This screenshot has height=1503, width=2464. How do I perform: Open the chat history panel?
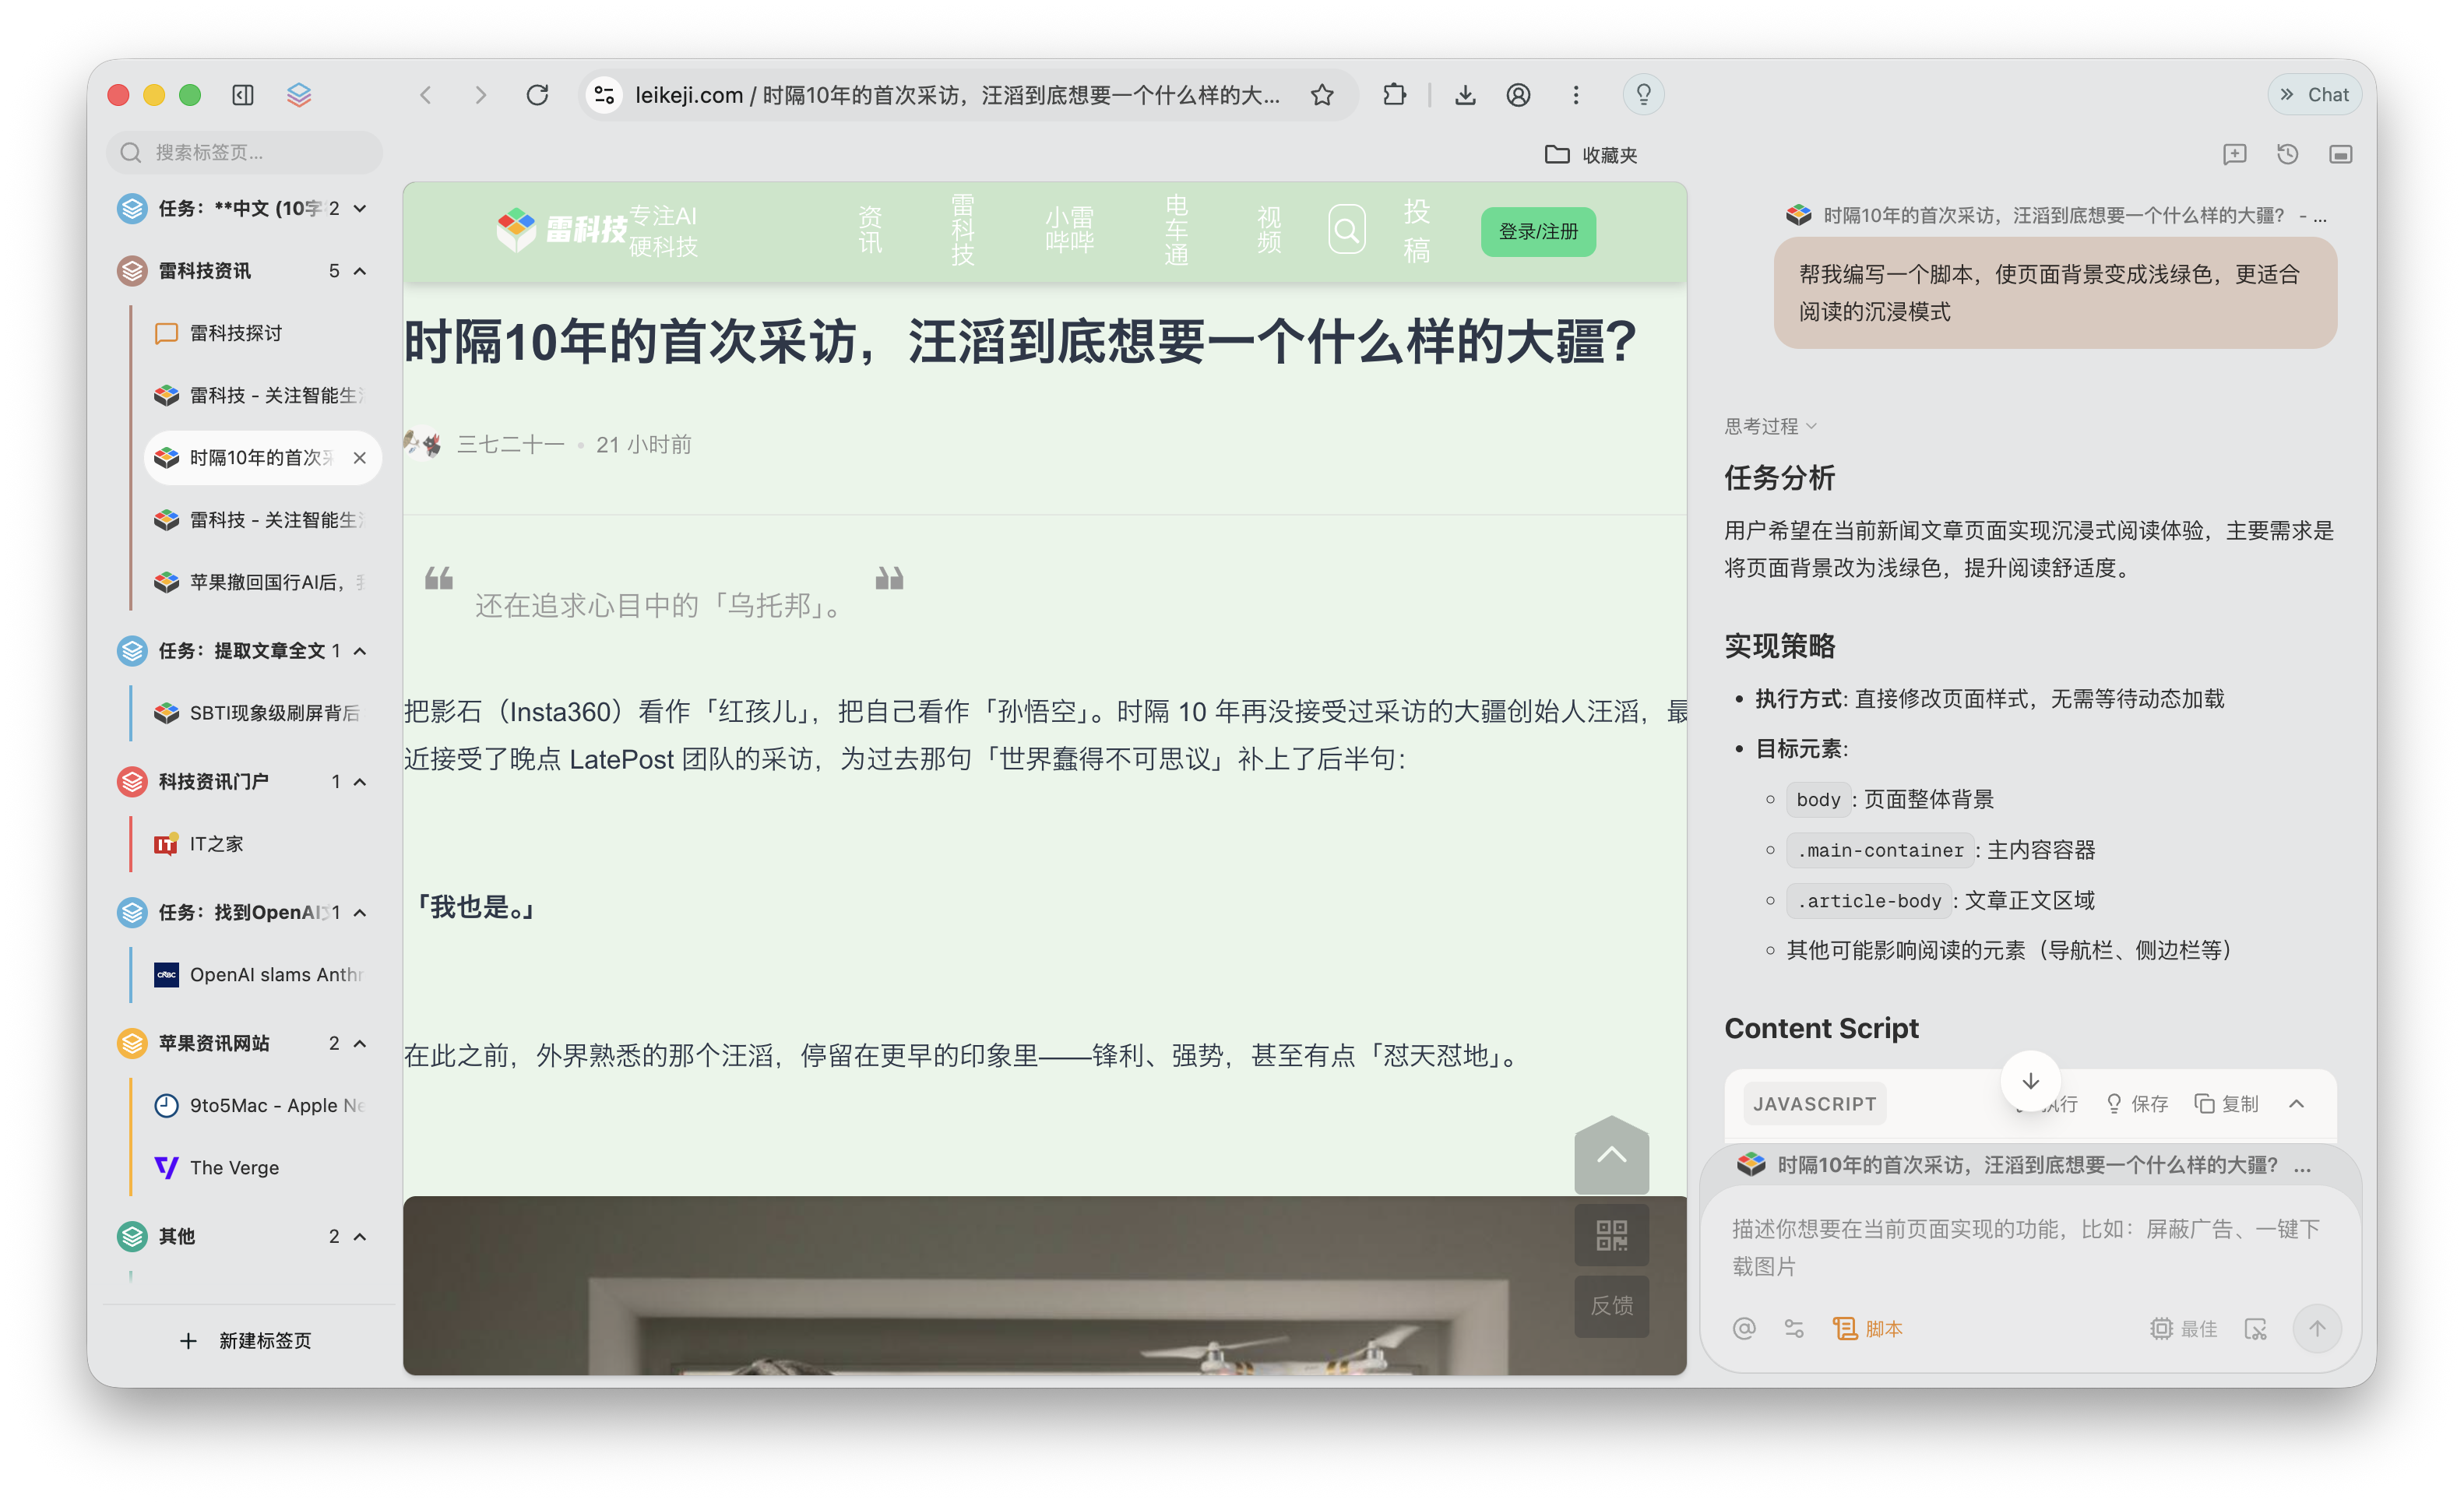(x=2288, y=154)
